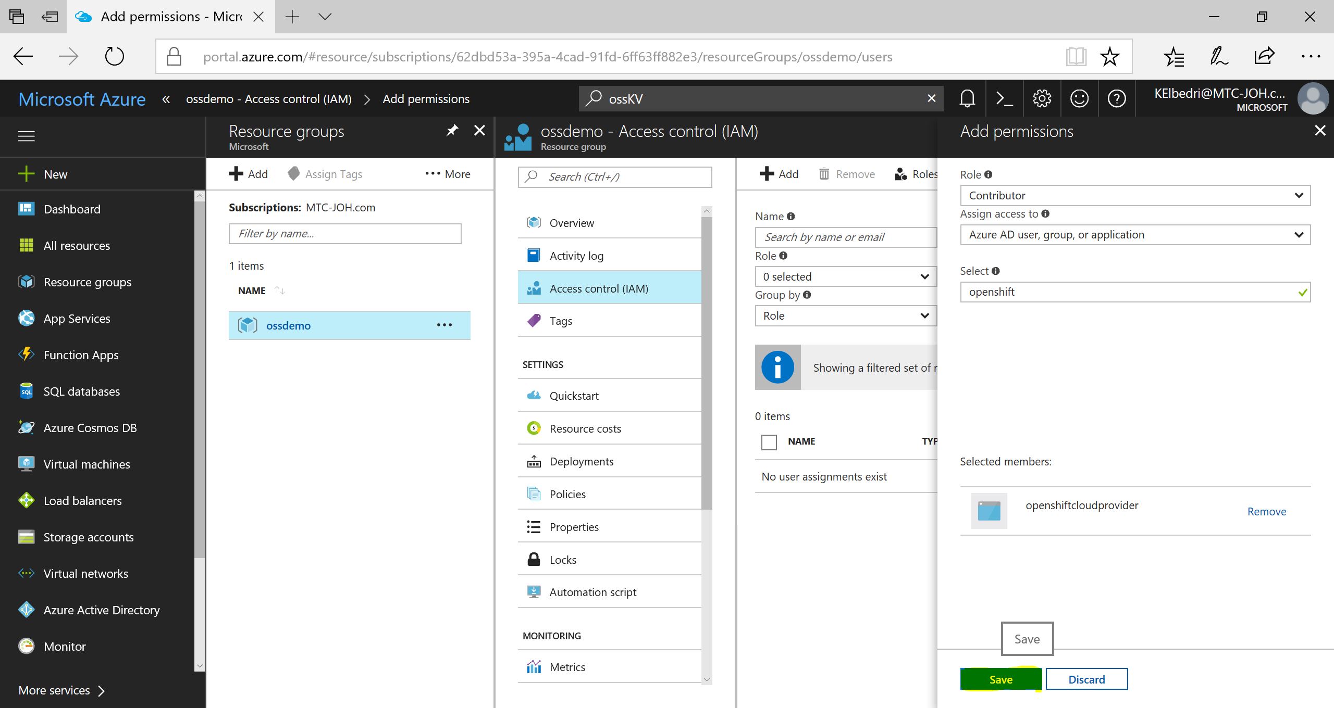This screenshot has height=708, width=1334.
Task: Toggle the hamburger sidebar menu
Action: [x=27, y=136]
